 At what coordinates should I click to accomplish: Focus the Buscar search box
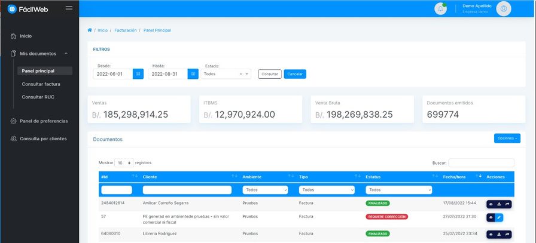click(x=482, y=163)
